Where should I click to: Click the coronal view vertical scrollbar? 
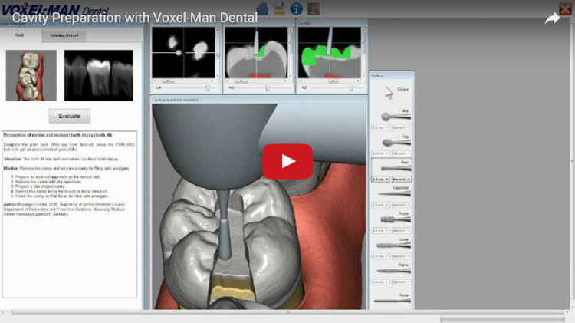point(291,52)
